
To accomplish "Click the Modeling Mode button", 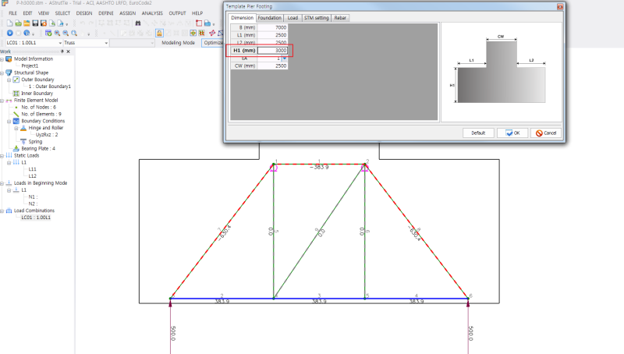I will coord(179,43).
